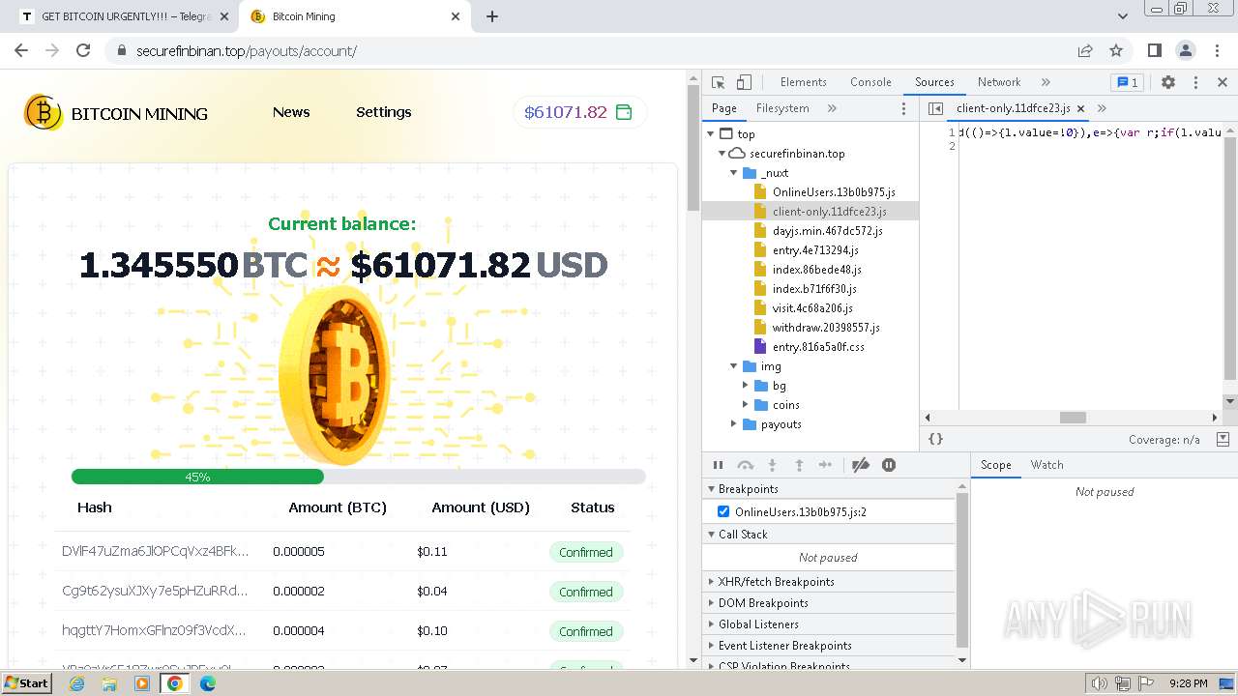Click the 45% progress bar

(358, 477)
